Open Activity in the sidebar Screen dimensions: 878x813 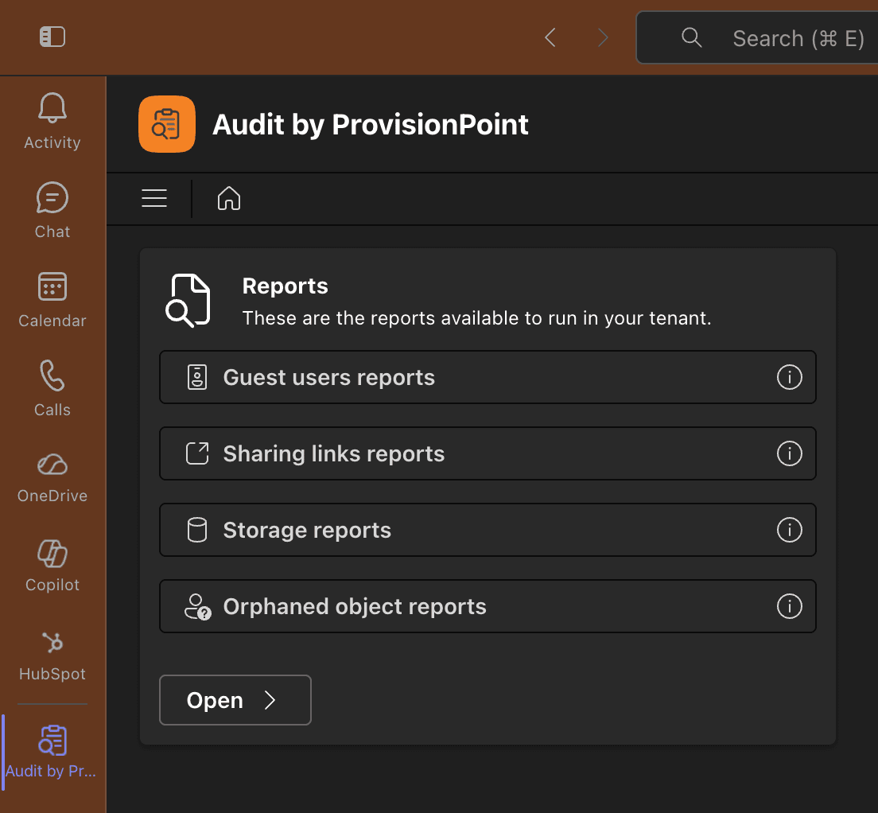point(52,122)
